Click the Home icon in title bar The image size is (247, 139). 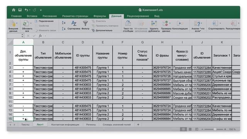14,10
